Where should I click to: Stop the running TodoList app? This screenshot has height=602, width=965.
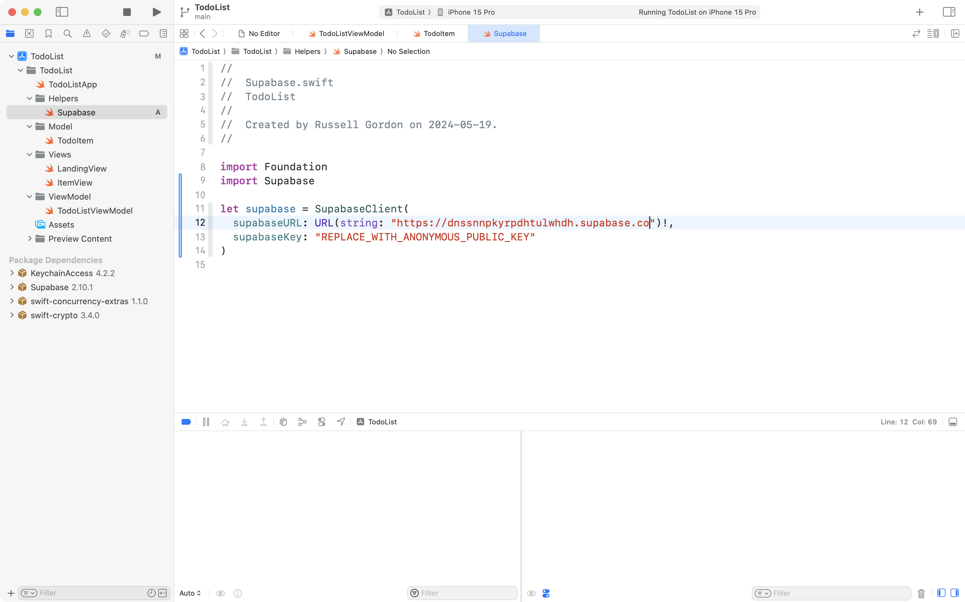(127, 12)
